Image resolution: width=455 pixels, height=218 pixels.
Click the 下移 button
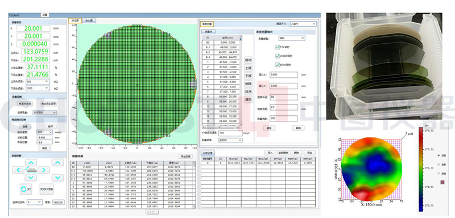249,76
